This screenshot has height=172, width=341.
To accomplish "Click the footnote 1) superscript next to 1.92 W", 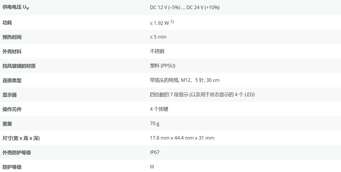I will (x=172, y=22).
